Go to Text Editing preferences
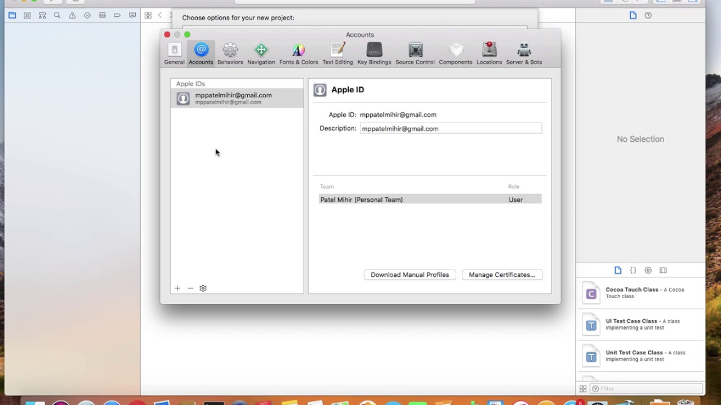 tap(337, 54)
